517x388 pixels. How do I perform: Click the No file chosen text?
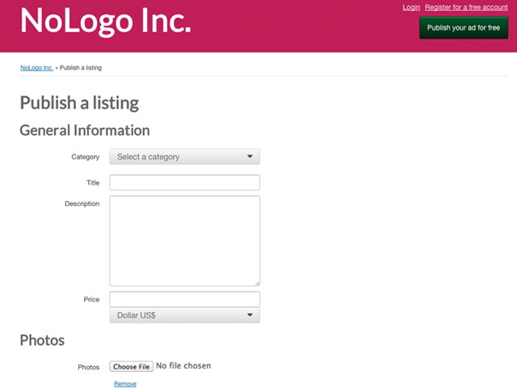183,366
